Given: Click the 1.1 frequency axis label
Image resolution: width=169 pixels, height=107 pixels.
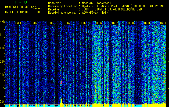Looking at the screenshot, I should click(2, 35).
